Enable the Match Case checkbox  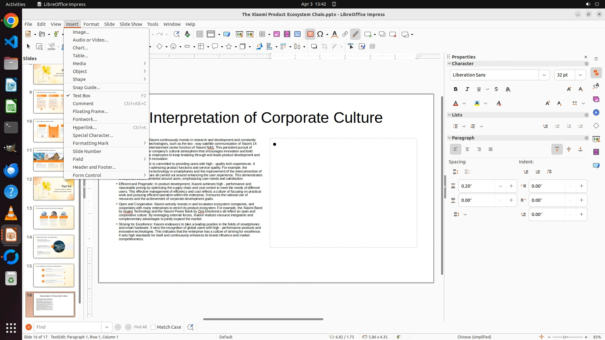click(x=153, y=327)
